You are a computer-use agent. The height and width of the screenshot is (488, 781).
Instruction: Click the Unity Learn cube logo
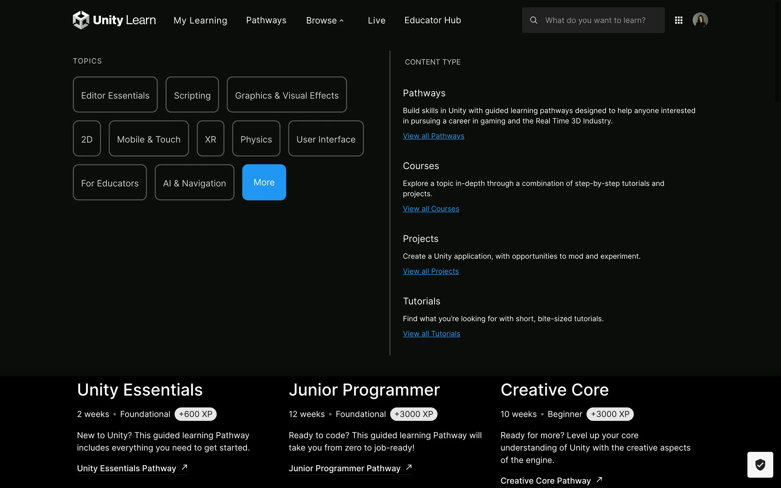click(81, 20)
